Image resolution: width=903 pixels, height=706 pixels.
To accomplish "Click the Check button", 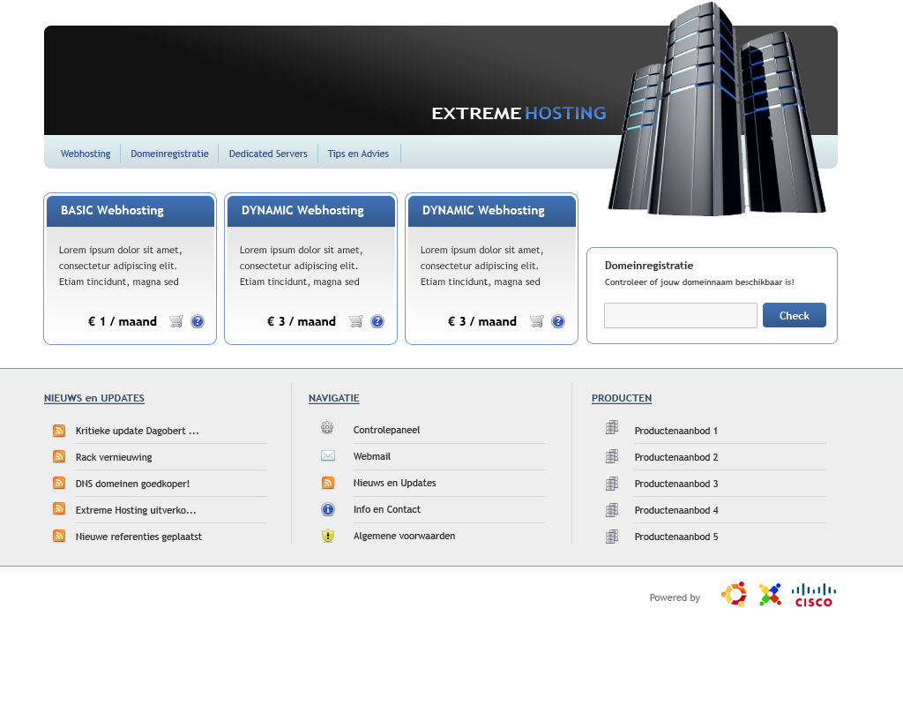I will pos(795,315).
